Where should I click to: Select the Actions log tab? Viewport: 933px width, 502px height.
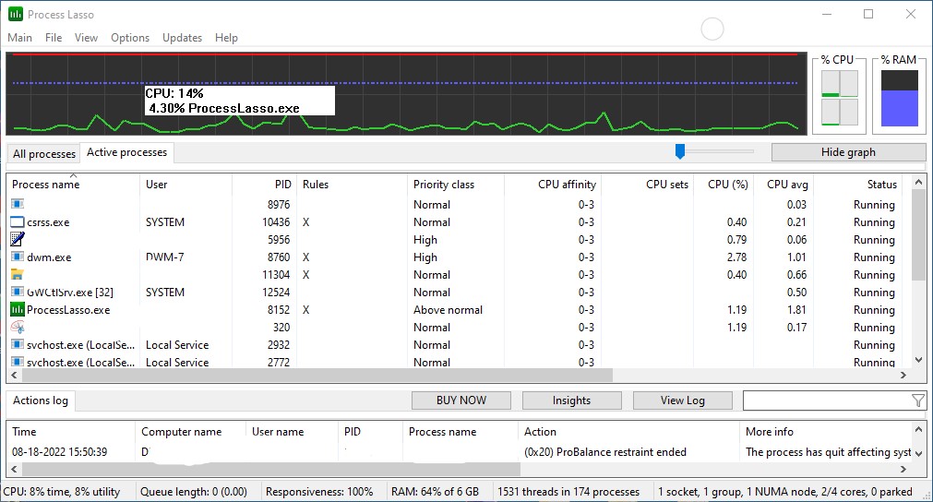tap(41, 400)
